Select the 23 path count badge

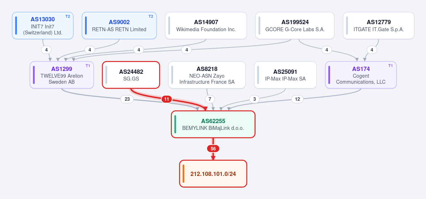tap(127, 99)
